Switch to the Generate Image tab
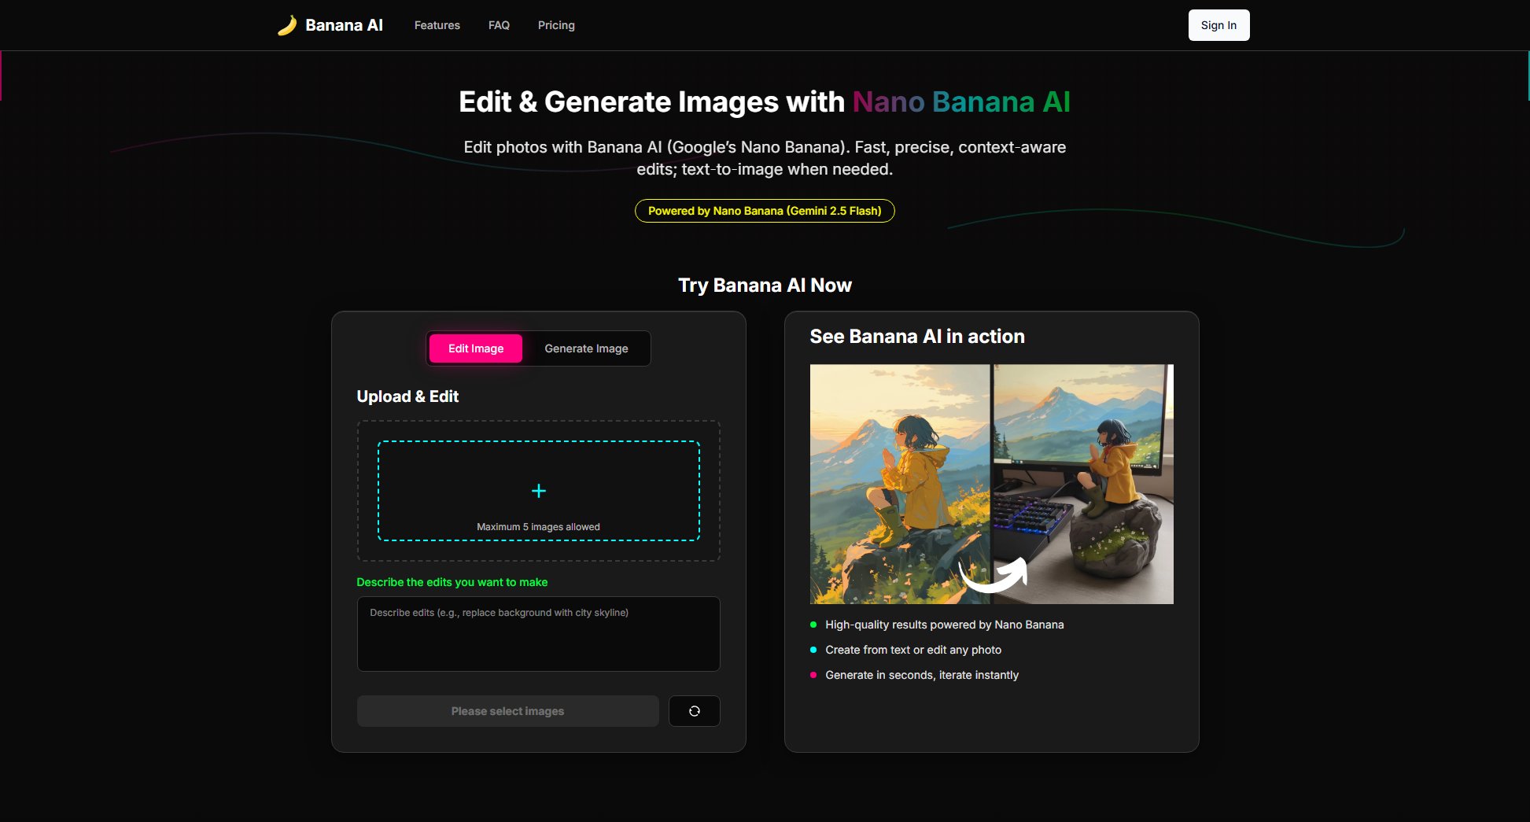Screen dimensions: 1530x822 point(586,348)
